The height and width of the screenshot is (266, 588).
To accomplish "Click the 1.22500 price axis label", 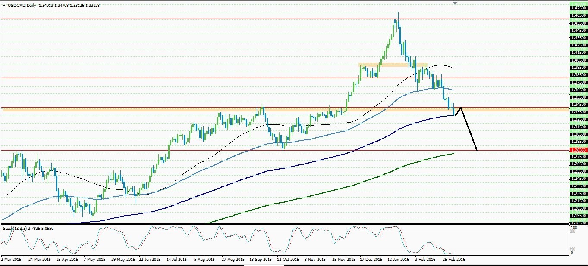I will (578, 193).
